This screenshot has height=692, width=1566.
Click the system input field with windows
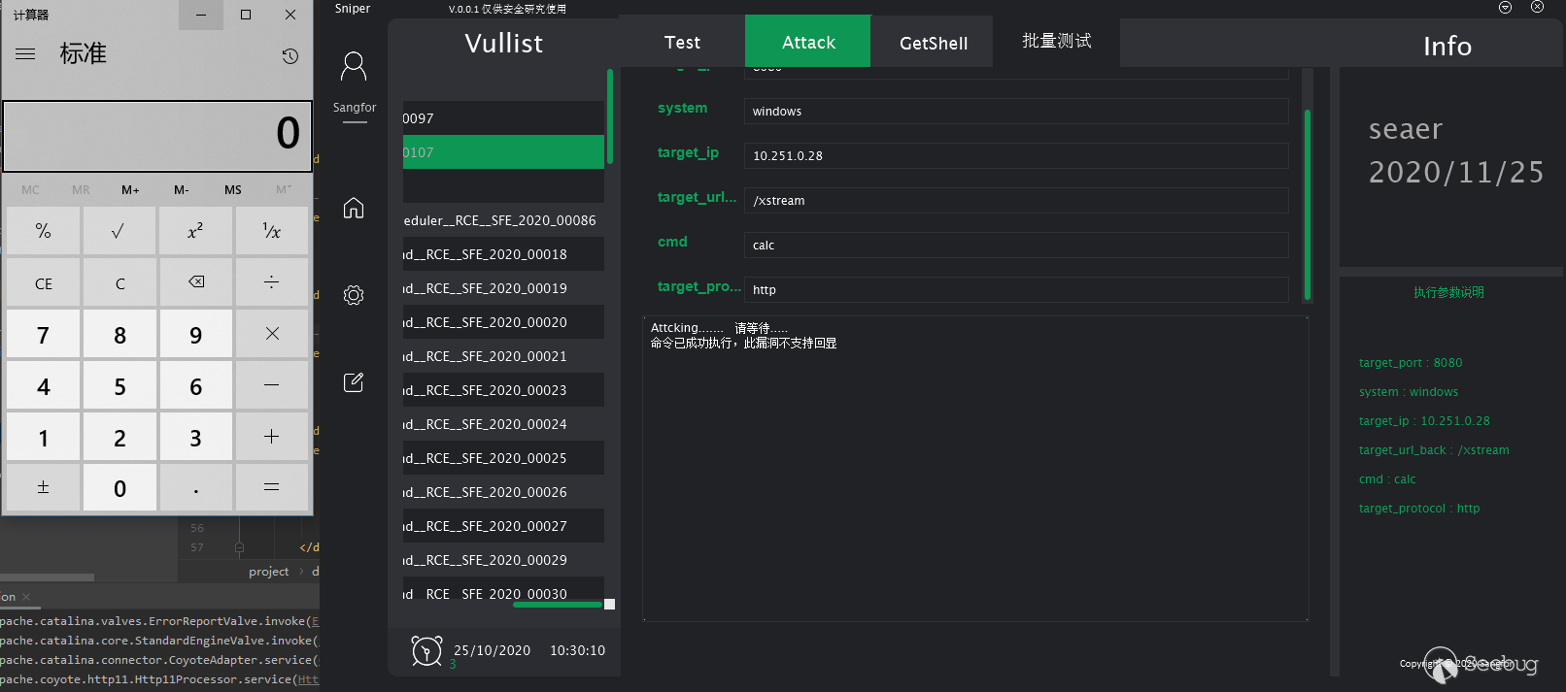click(1016, 111)
